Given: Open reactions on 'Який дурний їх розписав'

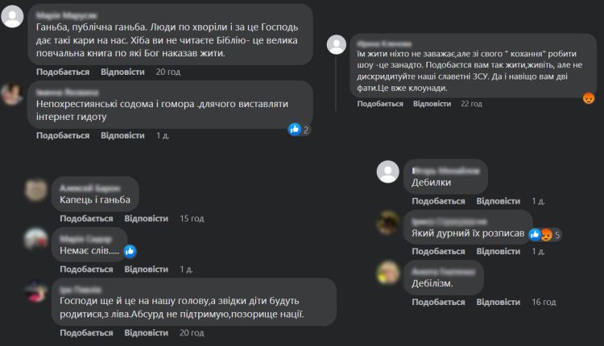Looking at the screenshot, I should pyautogui.click(x=545, y=234).
